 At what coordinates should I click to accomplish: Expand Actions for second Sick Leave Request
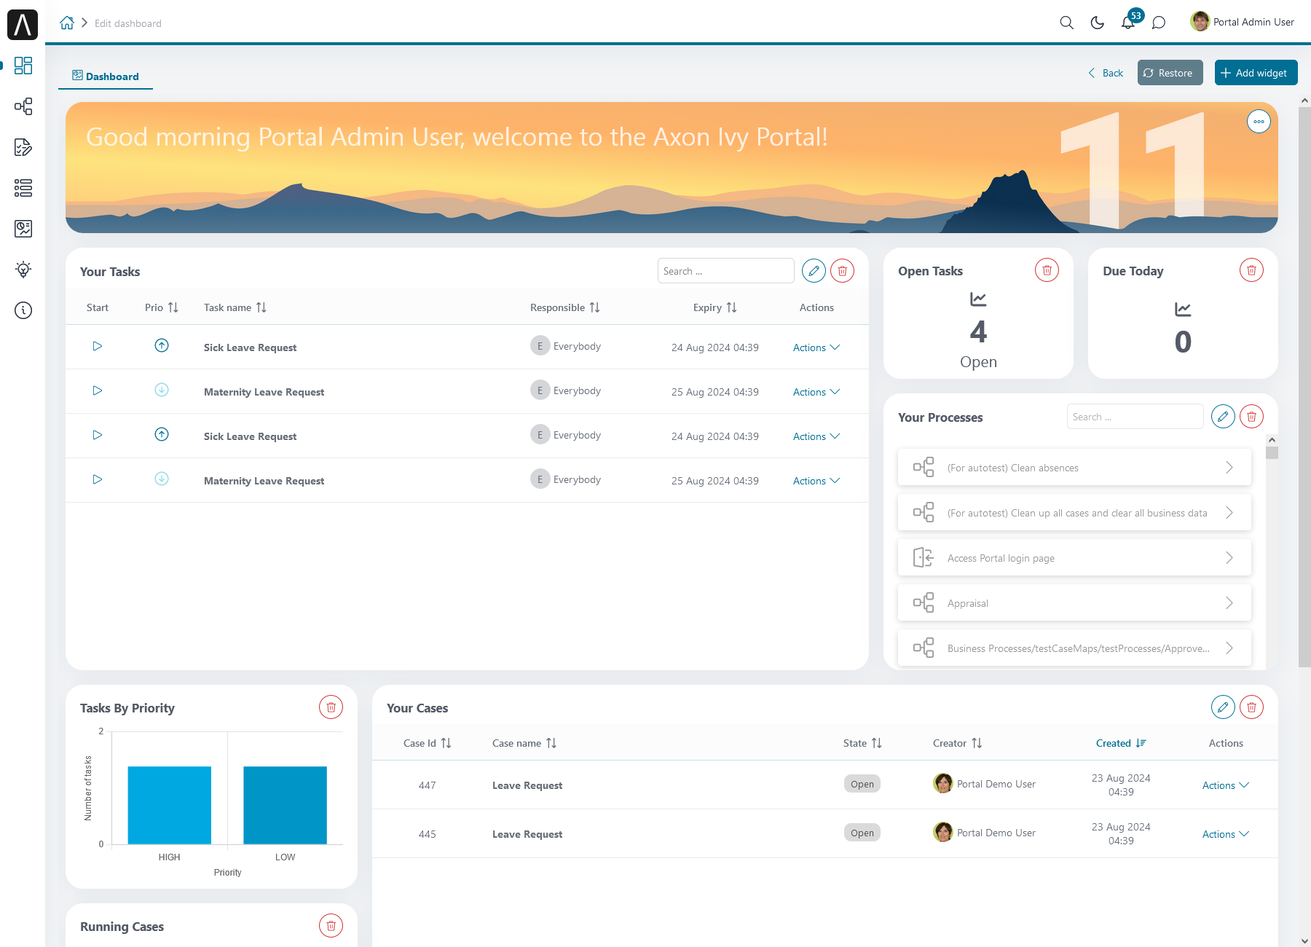816,436
